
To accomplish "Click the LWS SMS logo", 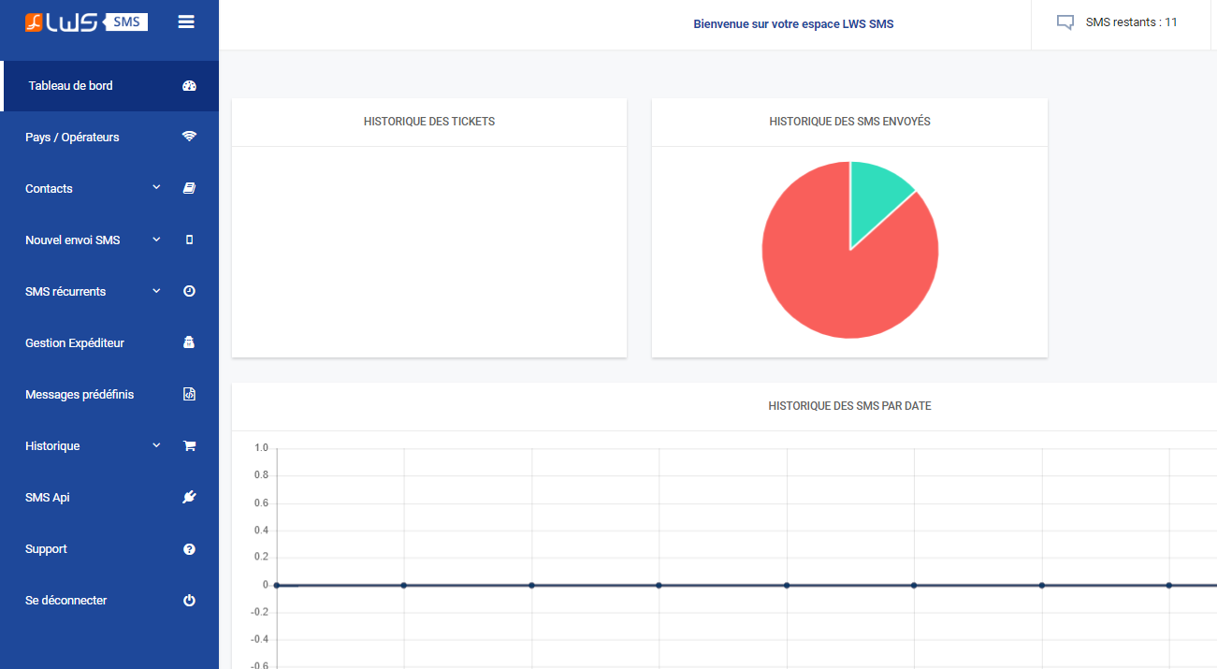I will coord(86,22).
